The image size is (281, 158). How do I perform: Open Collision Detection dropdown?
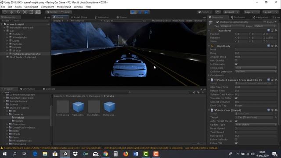[256, 72]
